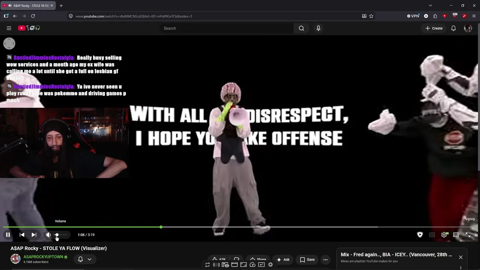
Task: Expand the subscription options chevron
Action: click(89, 259)
